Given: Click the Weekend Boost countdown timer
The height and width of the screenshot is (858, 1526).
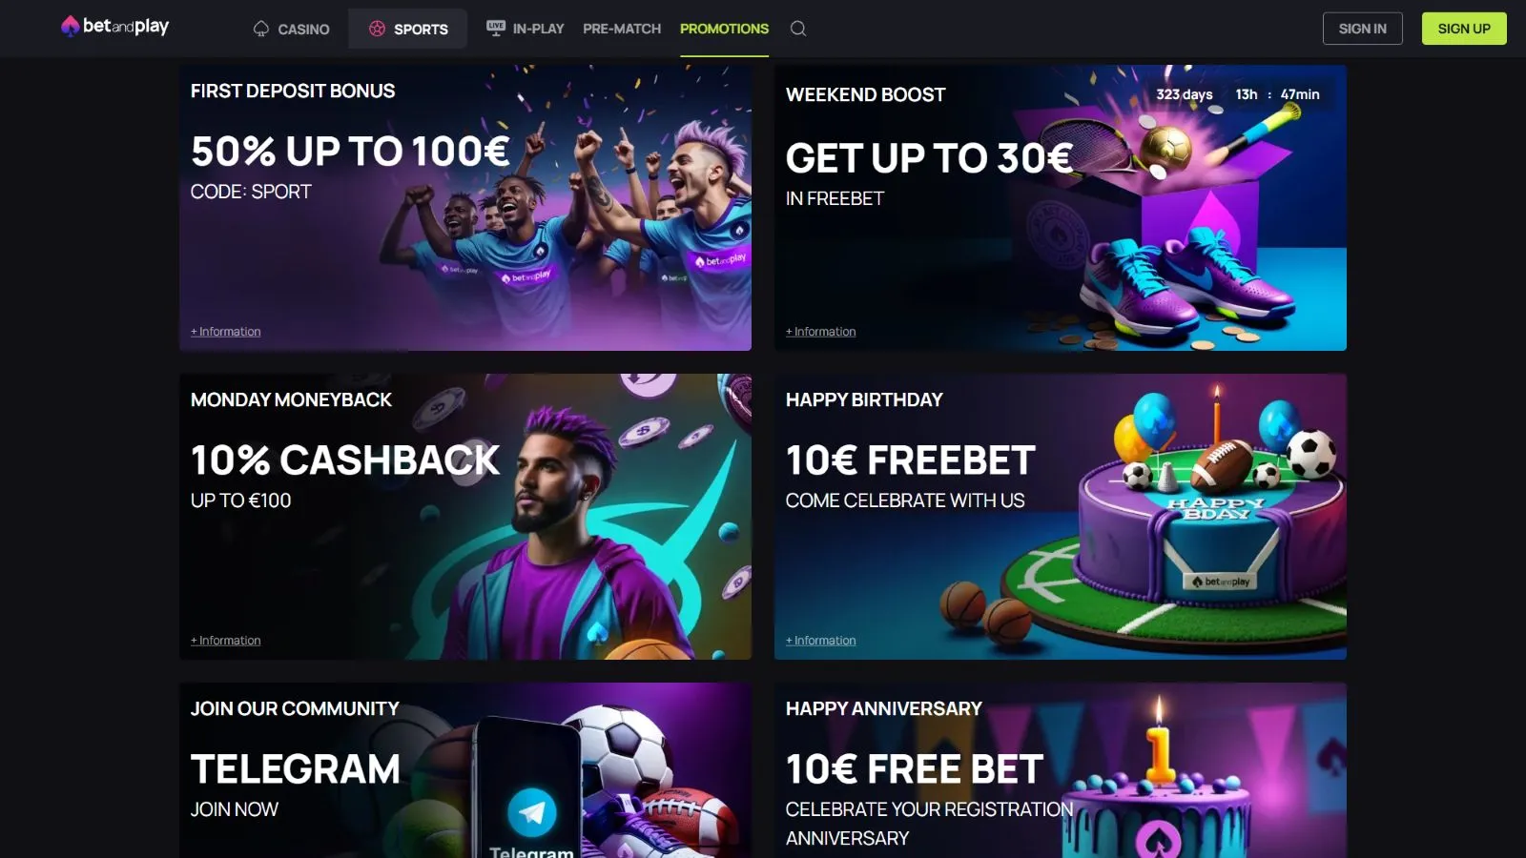Looking at the screenshot, I should [1237, 94].
